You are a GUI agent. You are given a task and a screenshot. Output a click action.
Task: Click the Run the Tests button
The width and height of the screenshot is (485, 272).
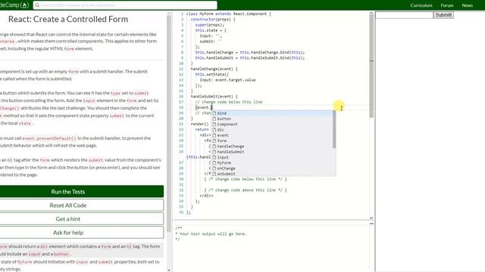coord(82,191)
